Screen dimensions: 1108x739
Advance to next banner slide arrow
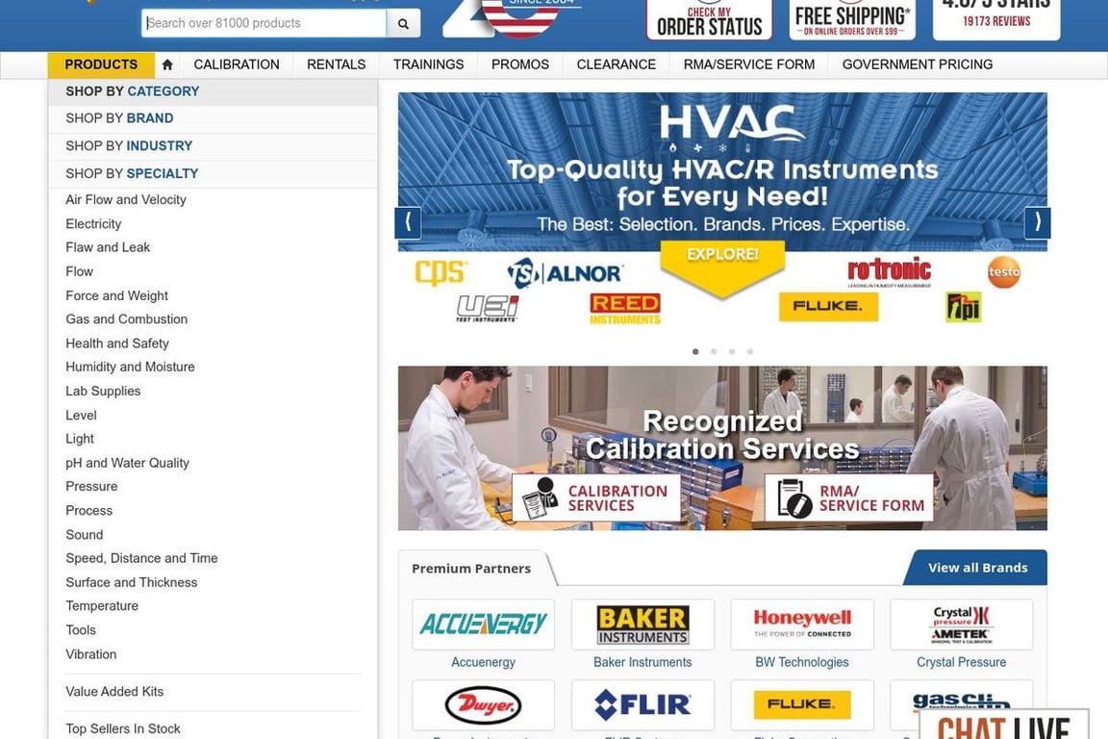point(1038,223)
